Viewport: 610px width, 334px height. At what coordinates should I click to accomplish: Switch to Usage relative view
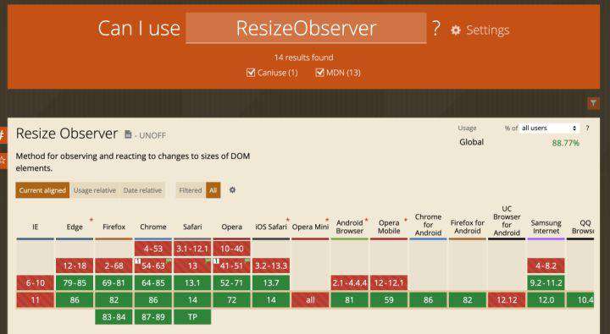(95, 190)
